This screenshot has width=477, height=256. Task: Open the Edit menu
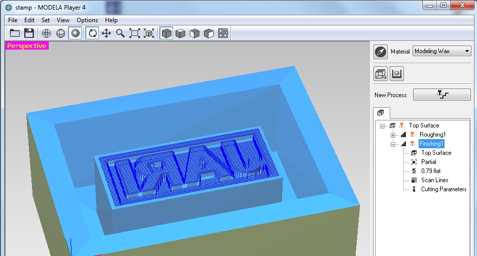click(x=29, y=20)
